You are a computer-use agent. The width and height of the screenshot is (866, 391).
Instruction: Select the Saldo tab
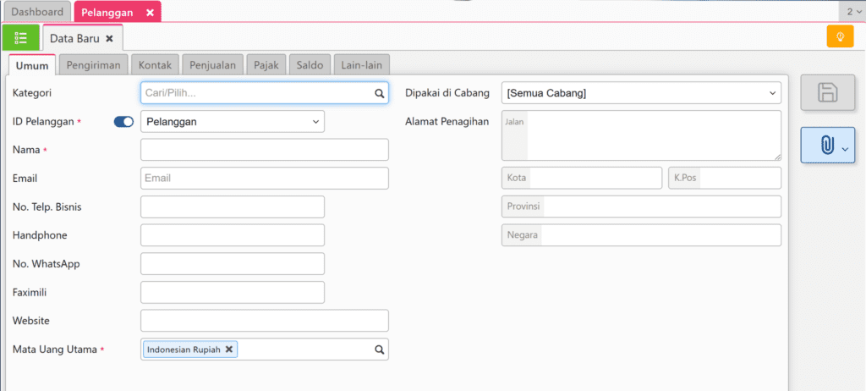310,65
